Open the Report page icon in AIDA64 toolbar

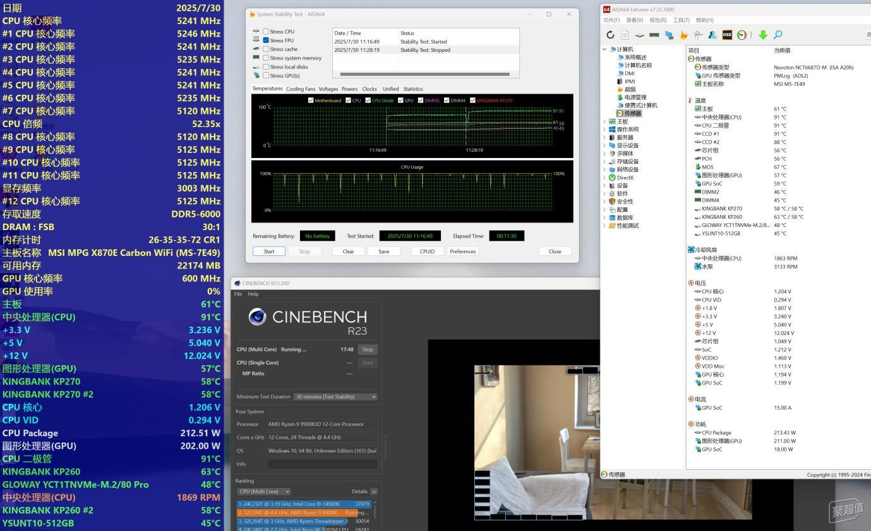[x=625, y=35]
